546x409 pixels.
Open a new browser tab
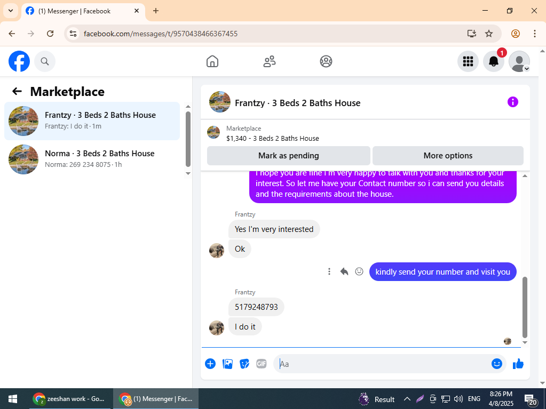point(156,11)
